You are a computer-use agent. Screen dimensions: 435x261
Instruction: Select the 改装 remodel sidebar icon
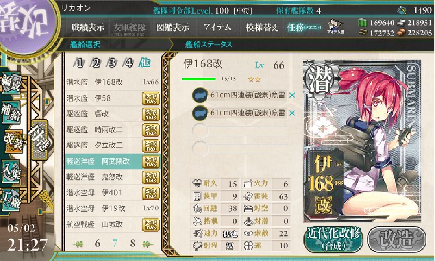point(13,141)
